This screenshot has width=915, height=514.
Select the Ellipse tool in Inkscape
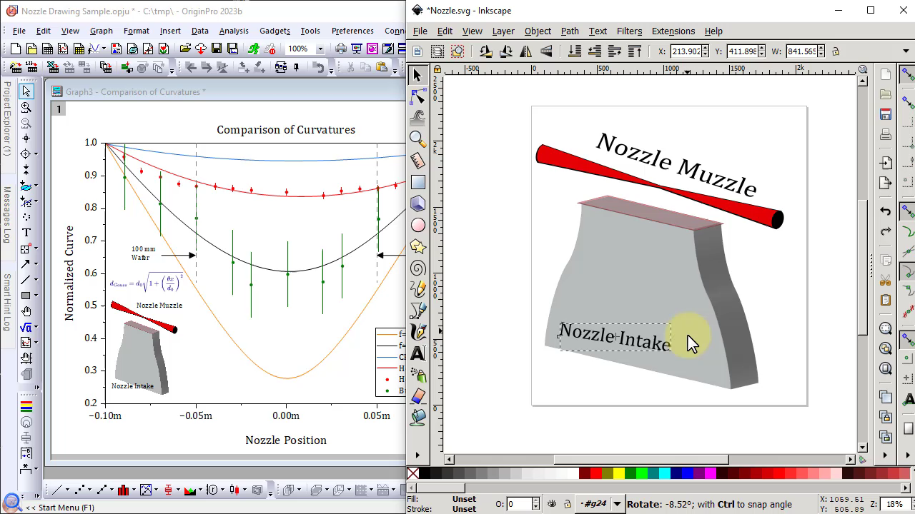pyautogui.click(x=418, y=225)
